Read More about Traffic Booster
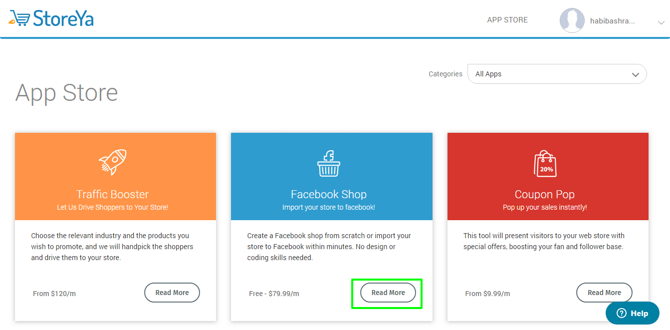The image size is (670, 330). [172, 293]
